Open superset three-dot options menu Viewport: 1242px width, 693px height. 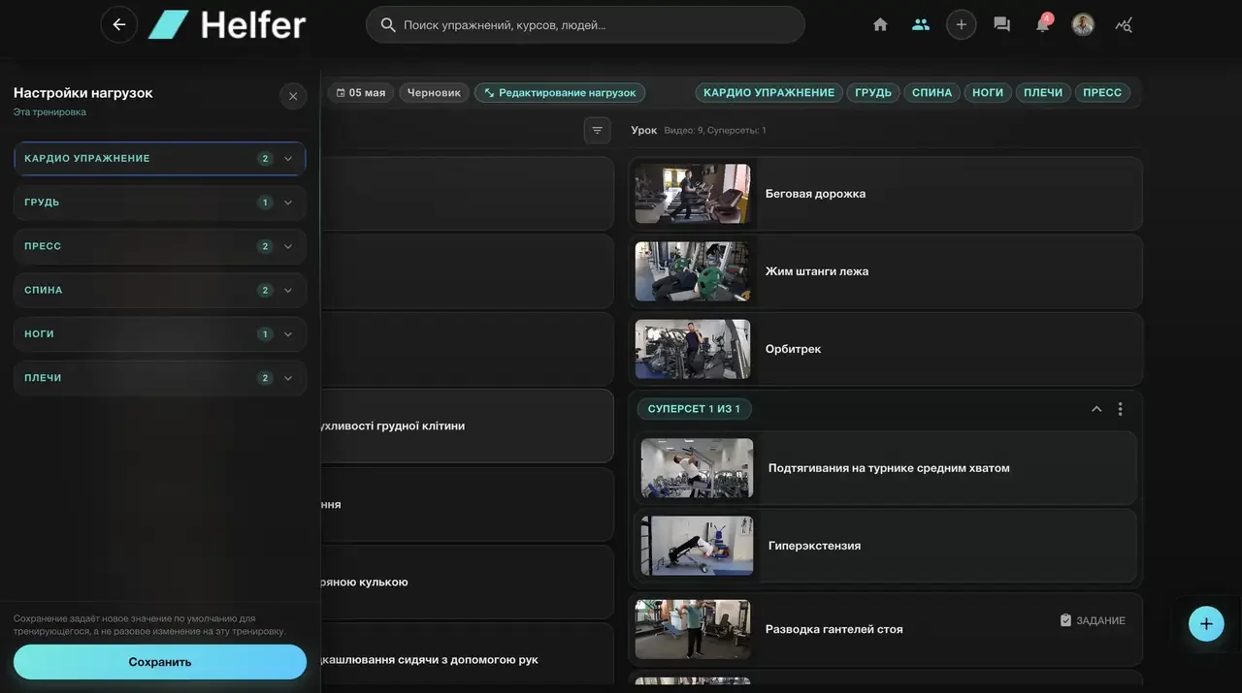(x=1120, y=409)
